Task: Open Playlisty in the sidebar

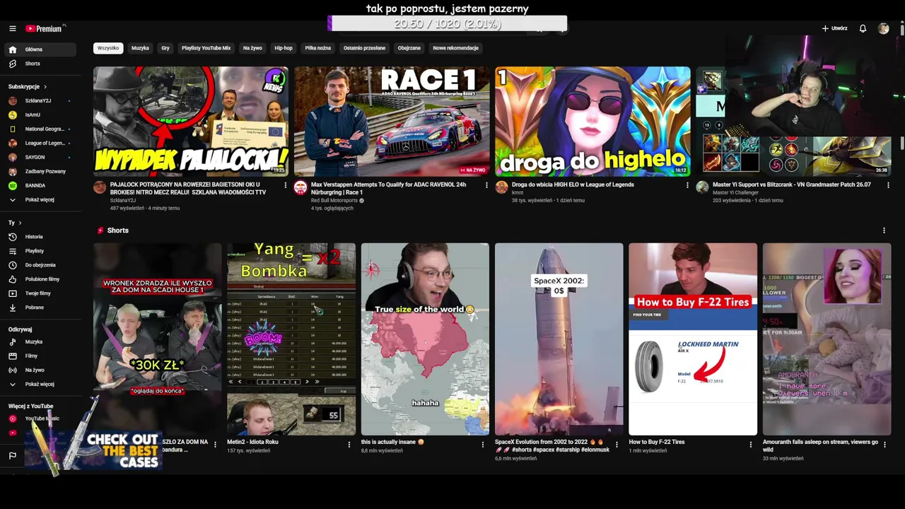Action: (40, 251)
